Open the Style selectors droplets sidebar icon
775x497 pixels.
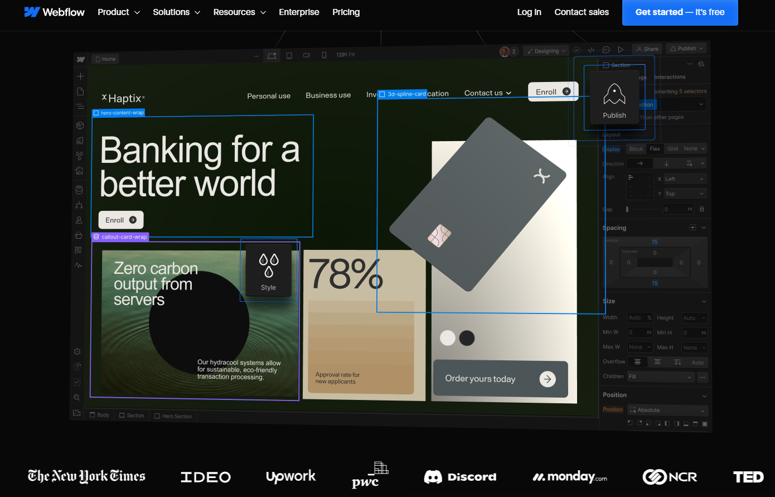pyautogui.click(x=80, y=156)
